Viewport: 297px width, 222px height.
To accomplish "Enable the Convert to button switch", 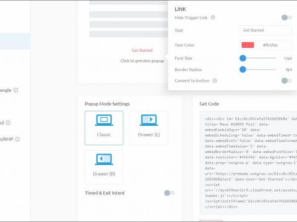I will click(x=286, y=80).
